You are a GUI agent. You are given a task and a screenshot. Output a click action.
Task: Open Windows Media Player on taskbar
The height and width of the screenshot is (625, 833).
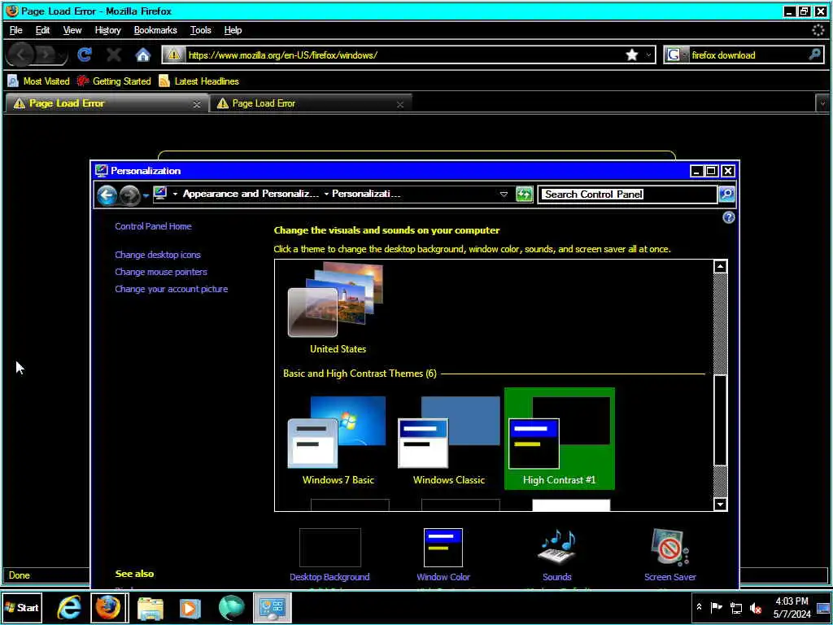[190, 607]
